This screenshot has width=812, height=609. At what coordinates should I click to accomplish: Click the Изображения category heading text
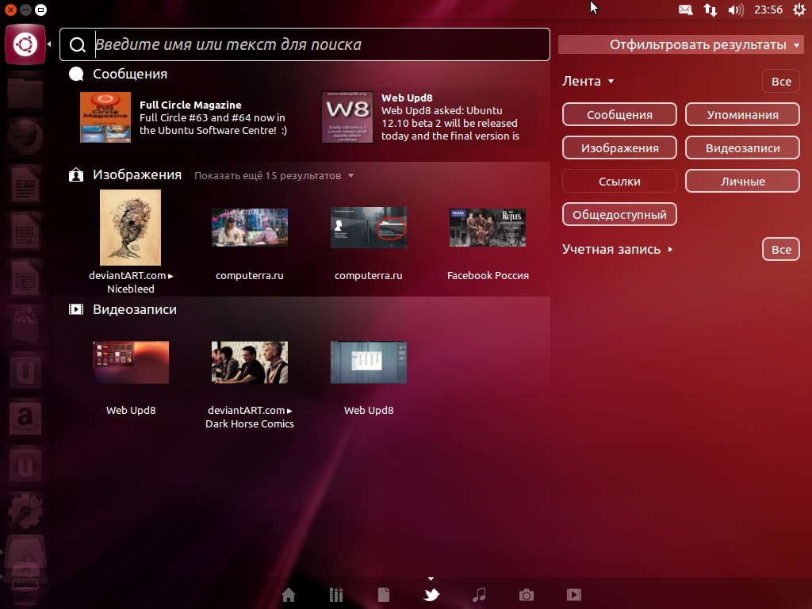click(x=137, y=175)
